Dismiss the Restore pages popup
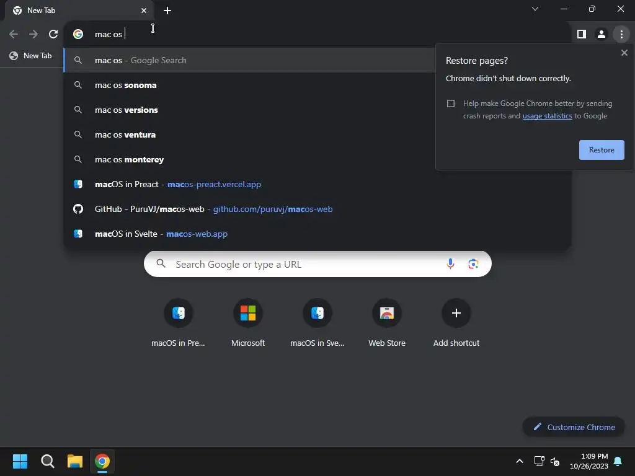The width and height of the screenshot is (635, 476). coord(624,53)
